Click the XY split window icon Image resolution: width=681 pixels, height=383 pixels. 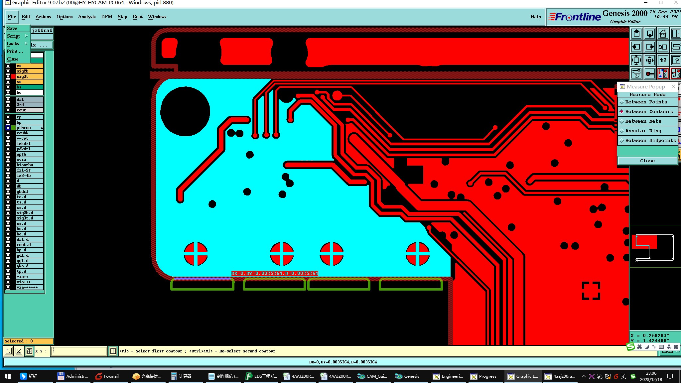pos(676,34)
